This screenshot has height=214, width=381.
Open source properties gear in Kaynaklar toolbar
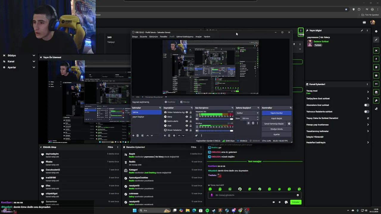[x=174, y=136]
